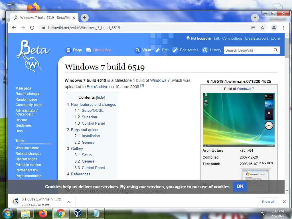Close the Windows 7 build 6519 tab
The image size is (292, 219).
[74, 18]
